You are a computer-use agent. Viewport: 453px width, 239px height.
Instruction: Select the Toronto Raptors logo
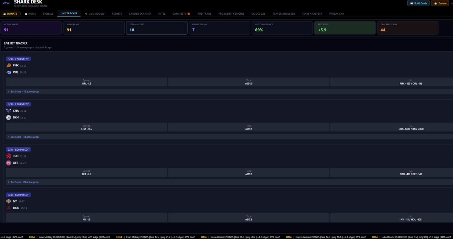coord(8,156)
